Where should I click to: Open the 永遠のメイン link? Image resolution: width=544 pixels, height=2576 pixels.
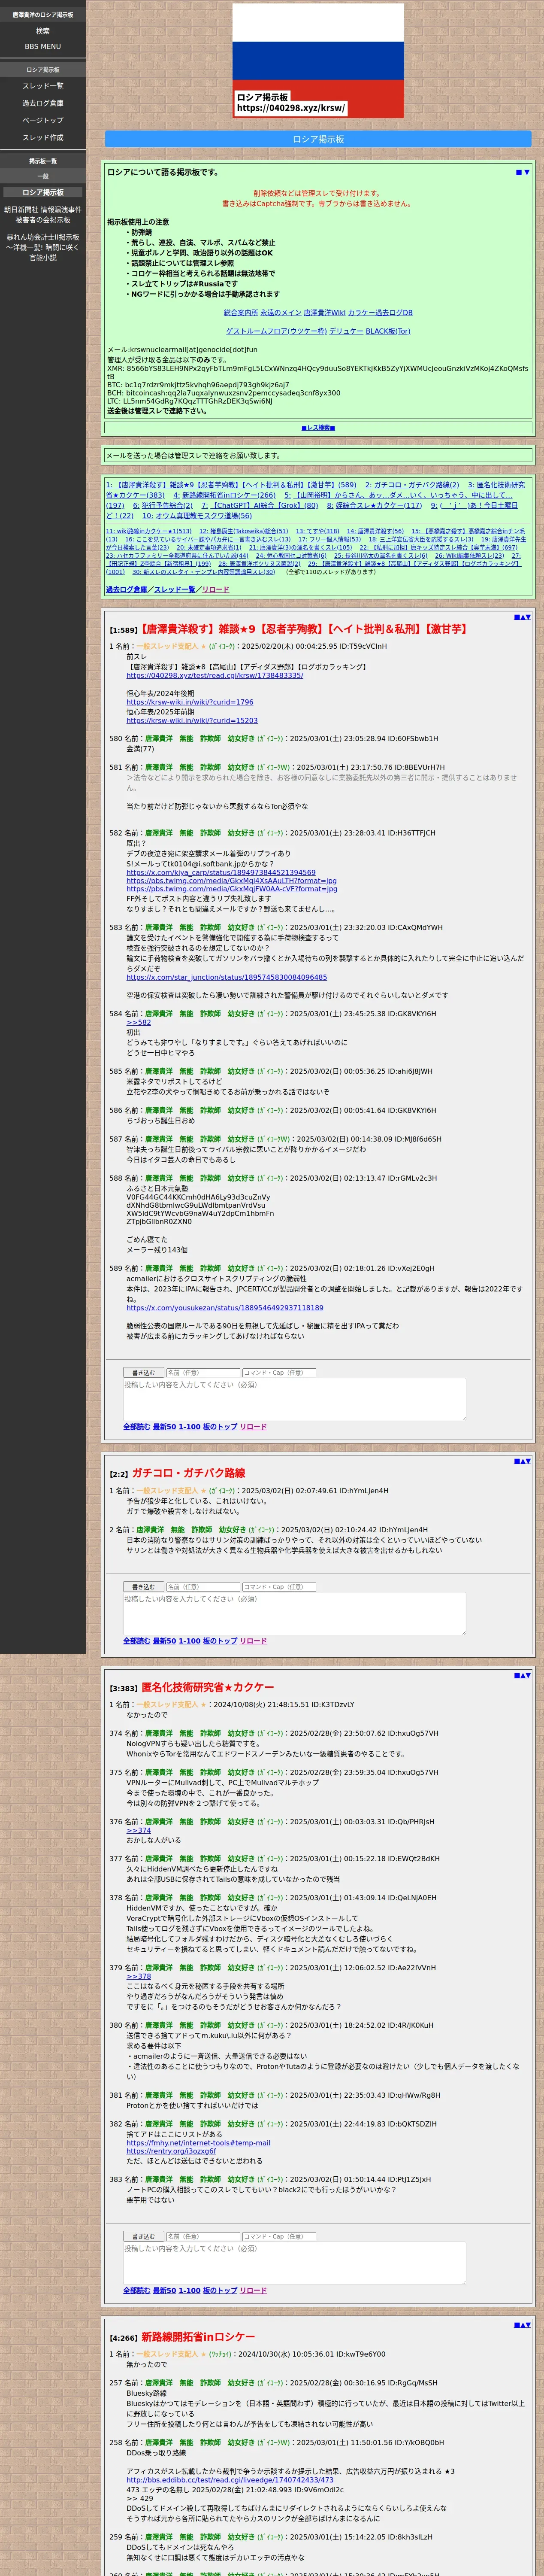click(280, 312)
